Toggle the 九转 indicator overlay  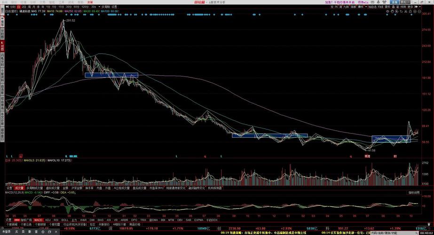(x=347, y=7)
